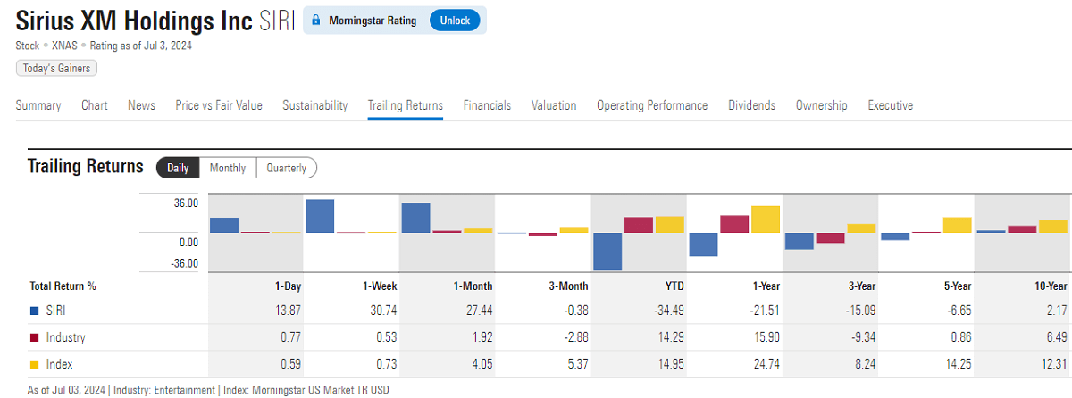Click Industry 3-Year value -9.34
Viewport: 1072px width, 398px height.
(x=863, y=338)
